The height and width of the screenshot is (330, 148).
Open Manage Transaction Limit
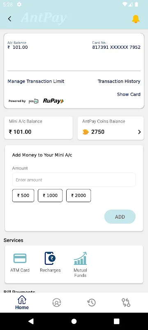point(36,81)
